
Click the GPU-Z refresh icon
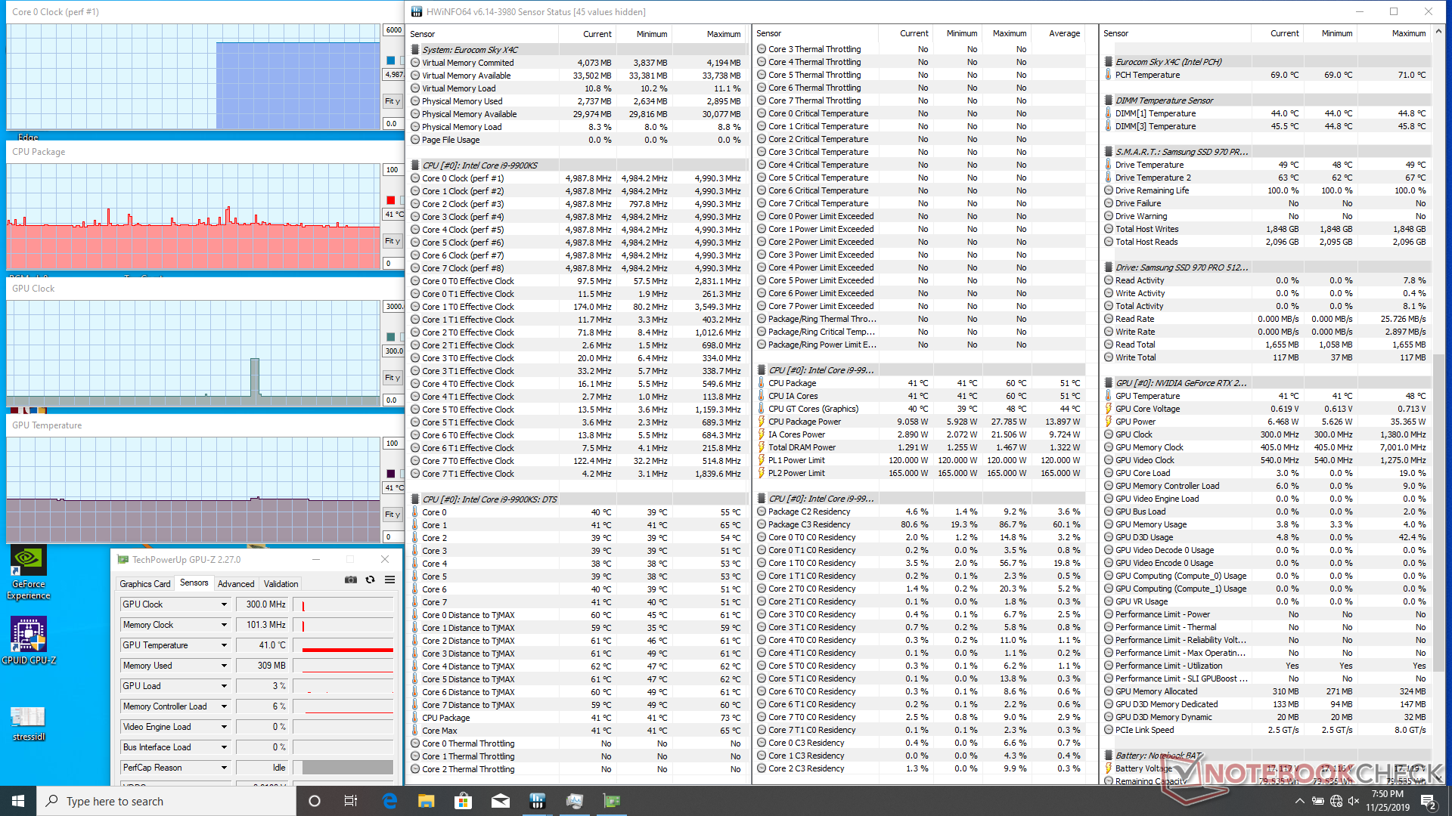tap(370, 580)
